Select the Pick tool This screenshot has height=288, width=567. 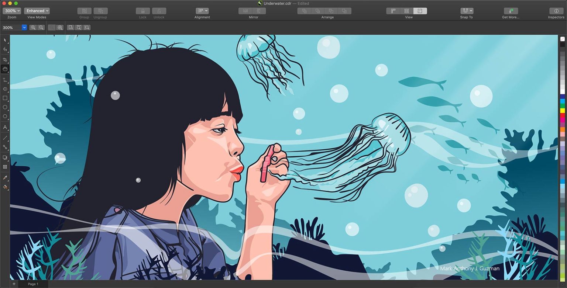click(5, 40)
